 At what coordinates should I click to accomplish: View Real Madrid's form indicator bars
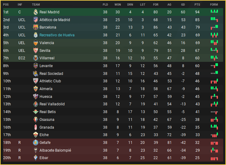214,11
